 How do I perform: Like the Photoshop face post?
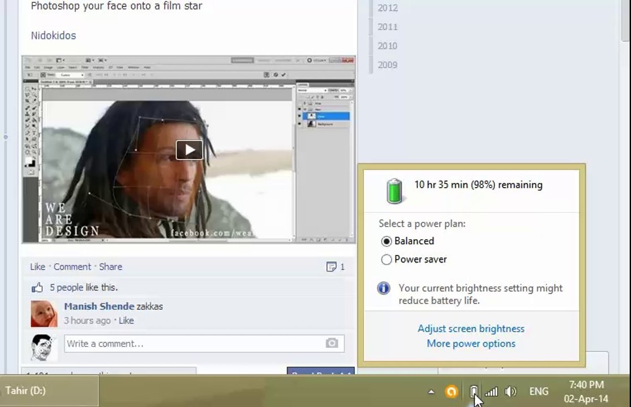pos(37,267)
